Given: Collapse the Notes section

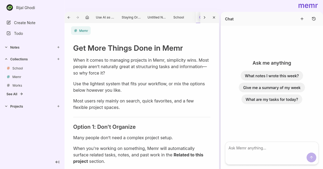Looking at the screenshot, I should (x=6, y=47).
